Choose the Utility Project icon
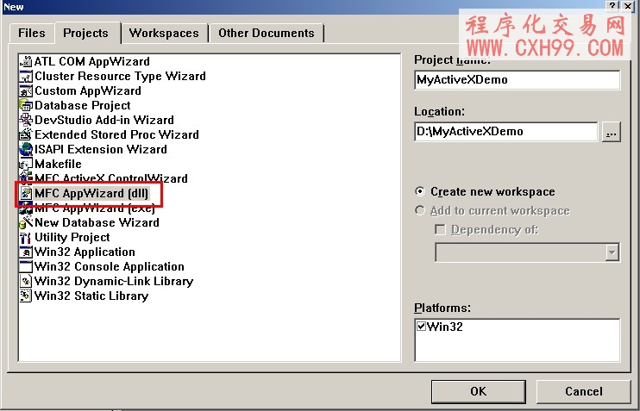This screenshot has width=640, height=411. [x=26, y=237]
